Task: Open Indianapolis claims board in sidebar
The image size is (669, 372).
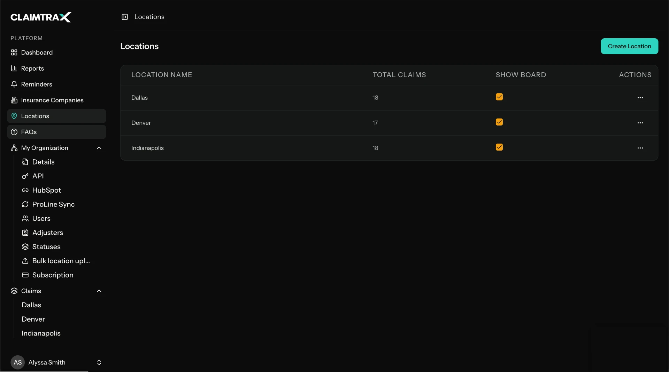Action: (41, 333)
